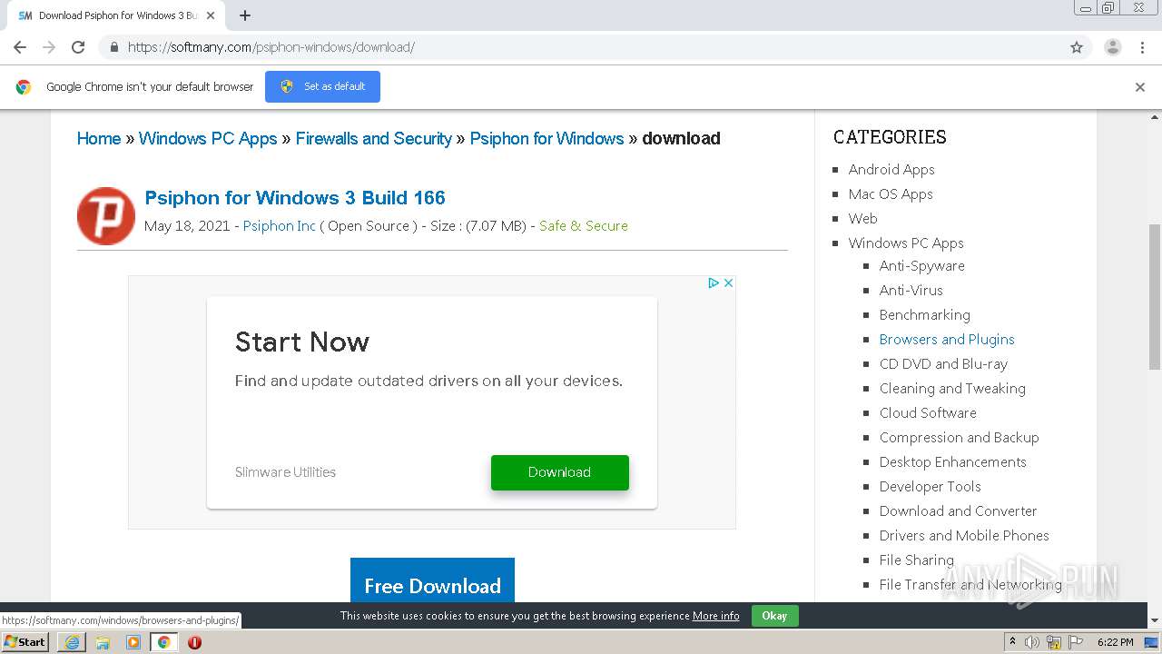Viewport: 1162px width, 654px height.
Task: Open File Explorer from taskbar
Action: click(103, 642)
